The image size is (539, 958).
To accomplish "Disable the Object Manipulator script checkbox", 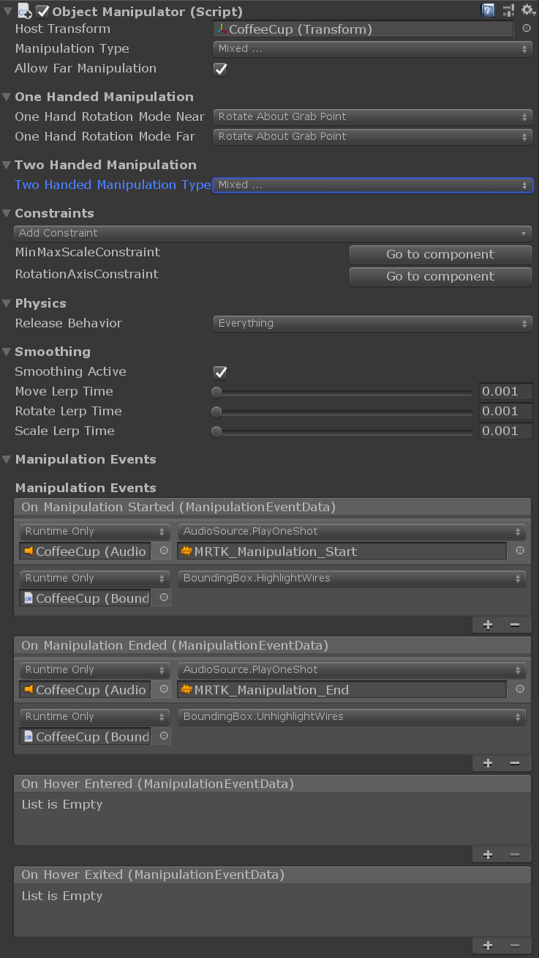I will (42, 11).
